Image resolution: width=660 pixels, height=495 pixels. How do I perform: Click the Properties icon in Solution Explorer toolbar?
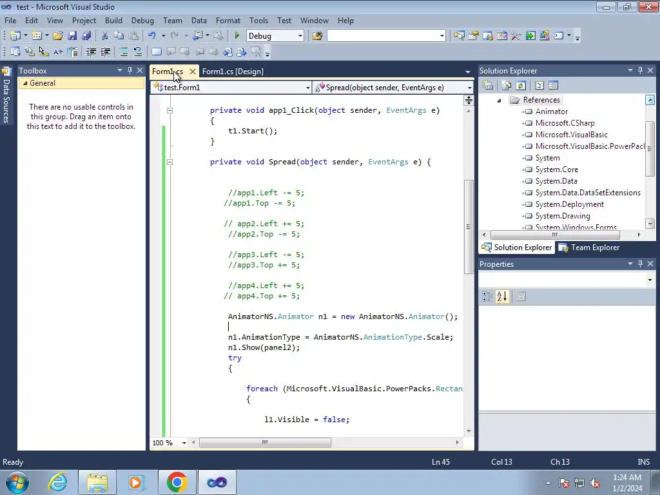(488, 86)
